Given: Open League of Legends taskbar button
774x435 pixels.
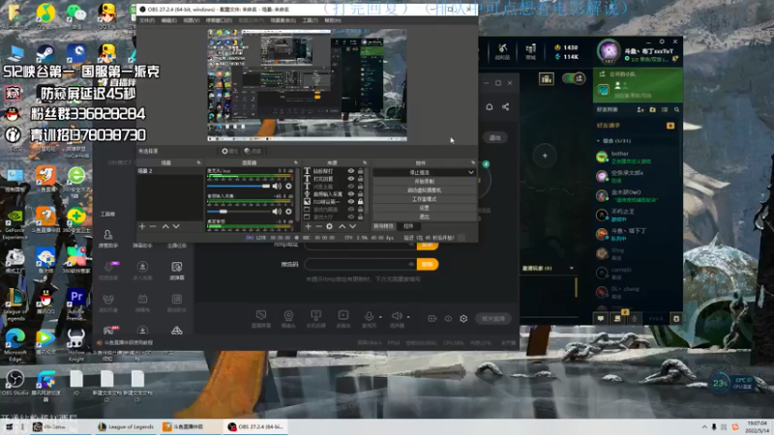Looking at the screenshot, I should pyautogui.click(x=127, y=426).
